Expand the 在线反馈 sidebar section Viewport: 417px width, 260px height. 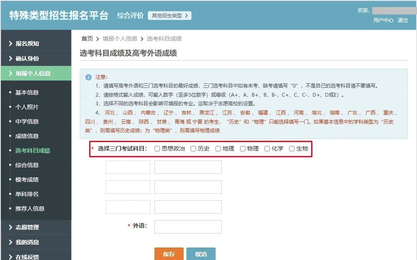point(36,256)
